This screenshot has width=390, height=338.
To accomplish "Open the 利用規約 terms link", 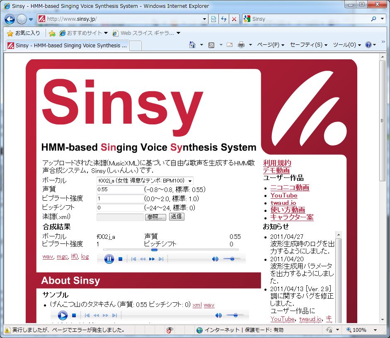I will (x=277, y=163).
